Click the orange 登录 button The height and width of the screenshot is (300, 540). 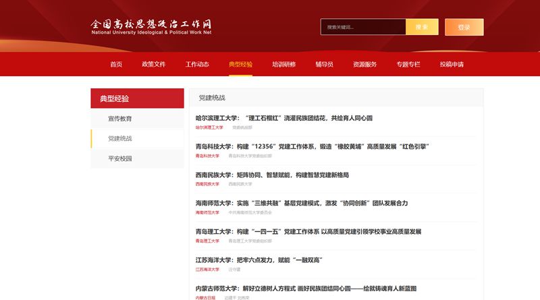(x=464, y=27)
